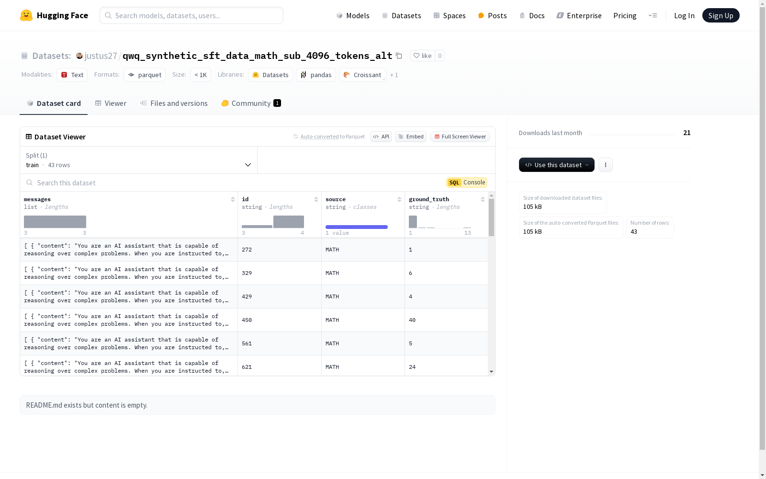Viewport: 766px width, 479px height.
Task: Click the messages cell in row 272
Action: [x=129, y=250]
